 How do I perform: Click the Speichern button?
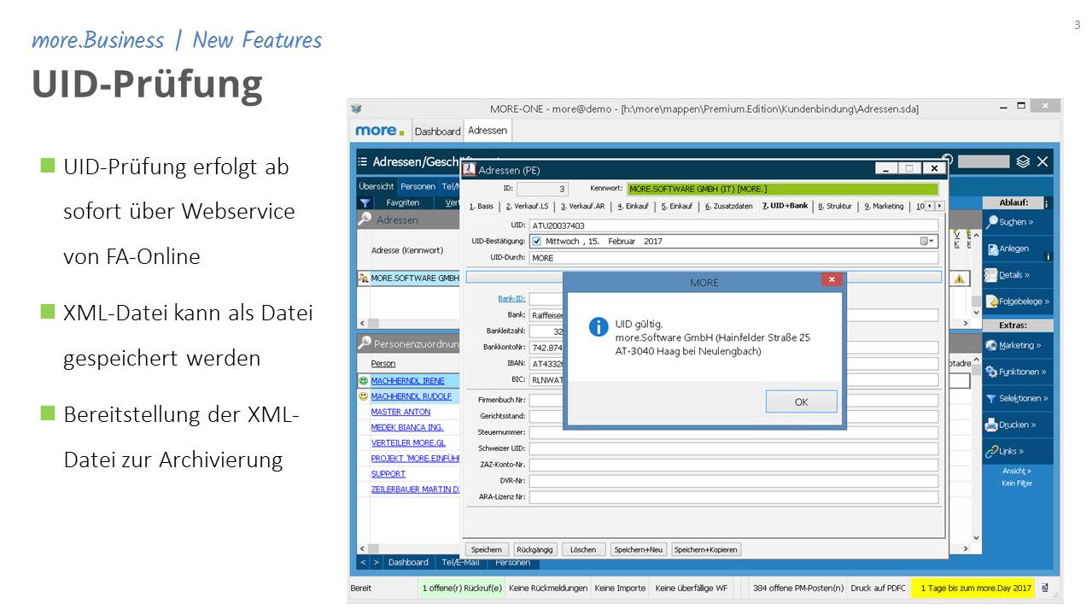point(487,549)
